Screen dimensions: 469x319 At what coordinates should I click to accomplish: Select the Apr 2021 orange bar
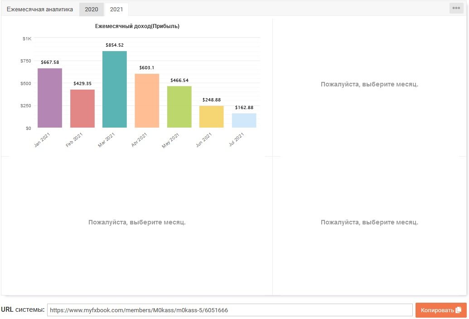pyautogui.click(x=147, y=100)
